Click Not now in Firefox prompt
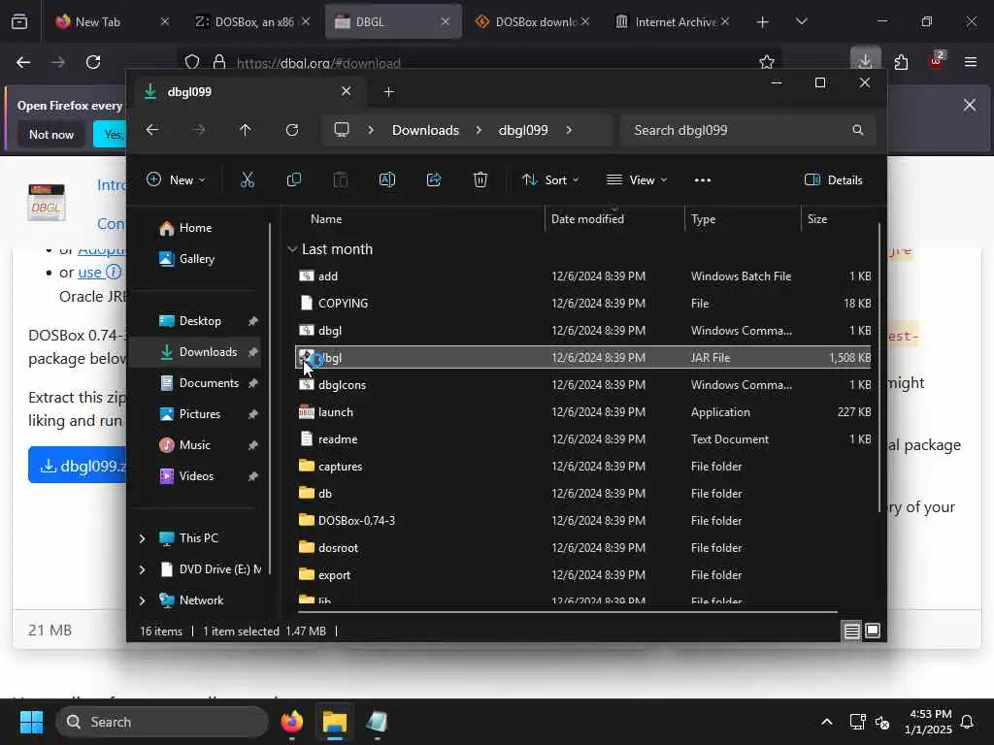994x745 pixels. [x=51, y=134]
